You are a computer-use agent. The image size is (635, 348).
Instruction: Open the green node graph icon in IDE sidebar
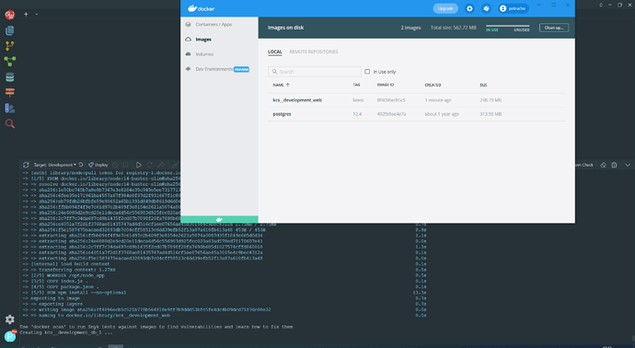[x=10, y=61]
